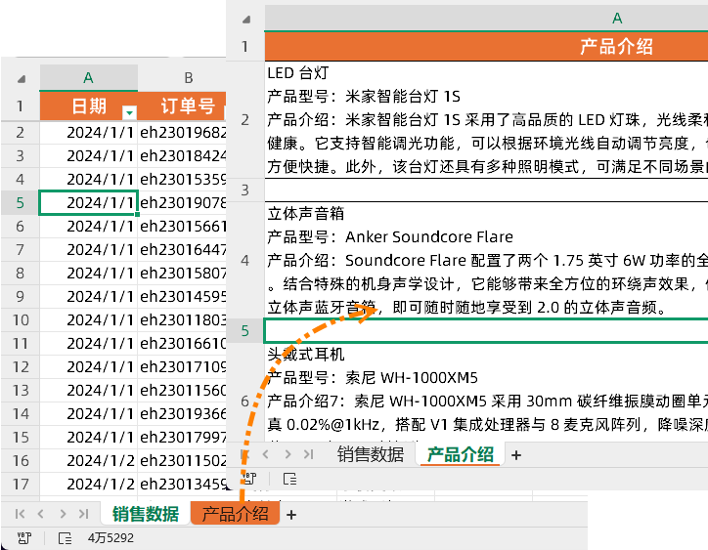Image resolution: width=708 pixels, height=550 pixels.
Task: Go to first sheet in back window
Action: click(x=20, y=514)
